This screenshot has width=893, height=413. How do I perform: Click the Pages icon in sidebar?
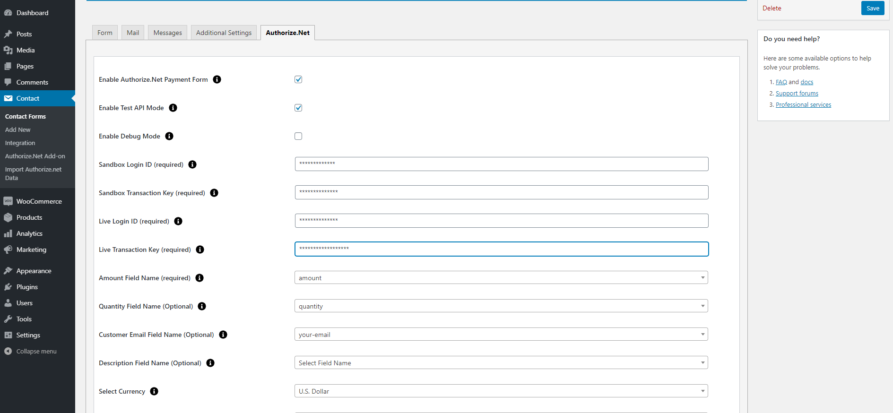click(x=8, y=66)
